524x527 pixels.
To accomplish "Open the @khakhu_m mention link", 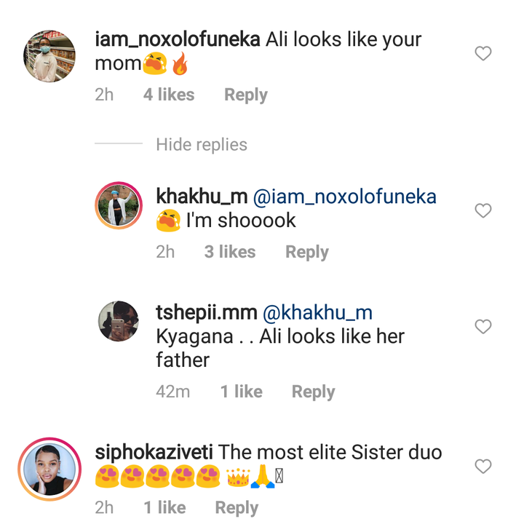I will coord(317,313).
